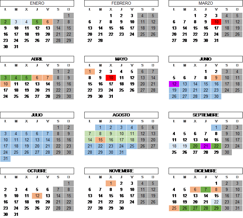Click day 1 in DICIEMBRE
The height and width of the screenshot is (218, 243).
pos(216,183)
